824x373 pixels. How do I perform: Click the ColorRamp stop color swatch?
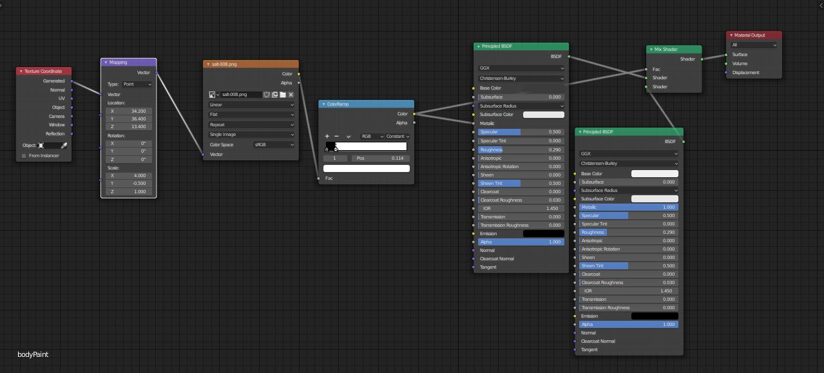(367, 169)
